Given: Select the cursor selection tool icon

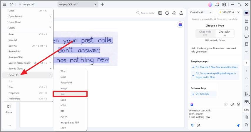Looking at the screenshot, I should (x=247, y=94).
